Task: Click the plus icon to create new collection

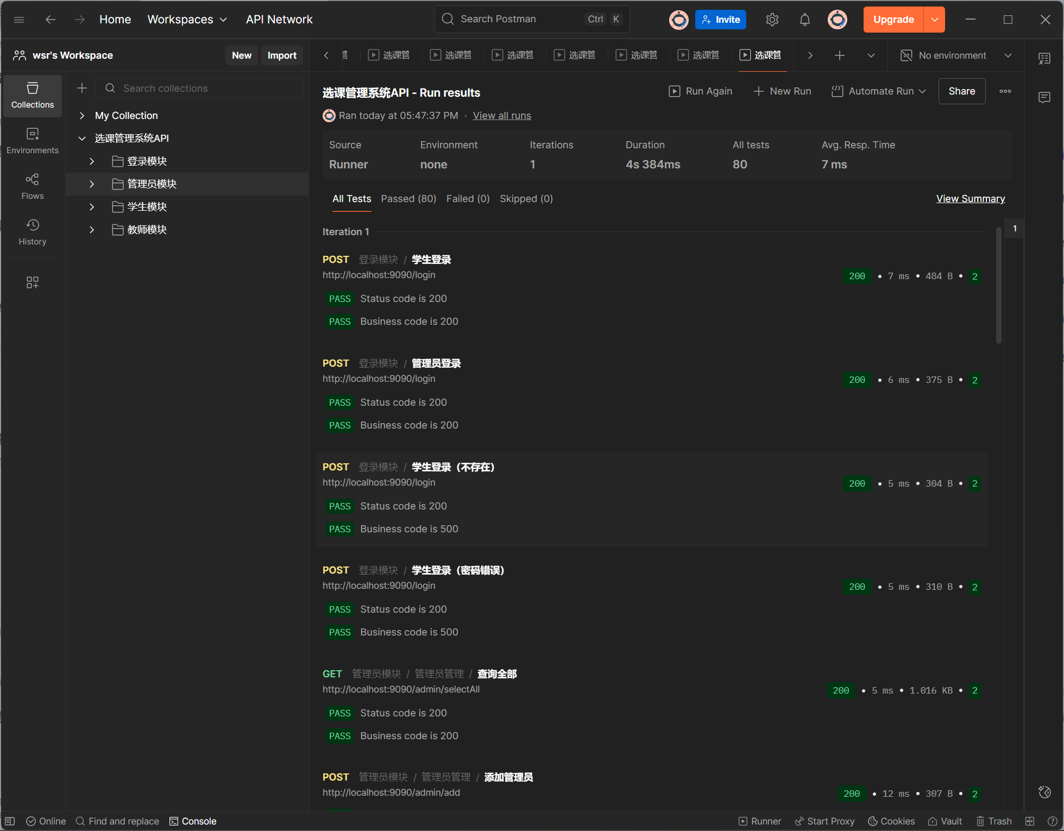Action: tap(82, 88)
